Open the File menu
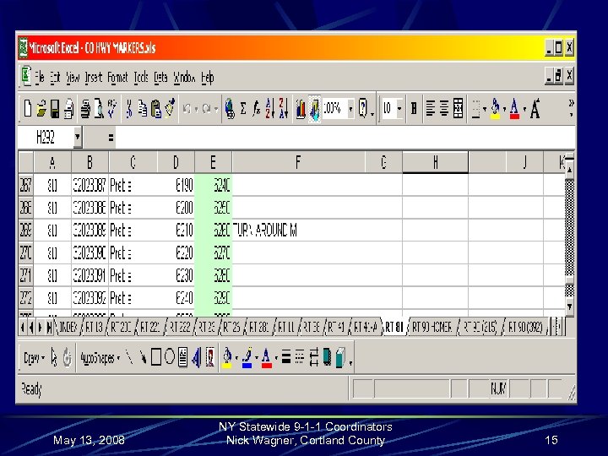The image size is (608, 456). click(x=40, y=78)
